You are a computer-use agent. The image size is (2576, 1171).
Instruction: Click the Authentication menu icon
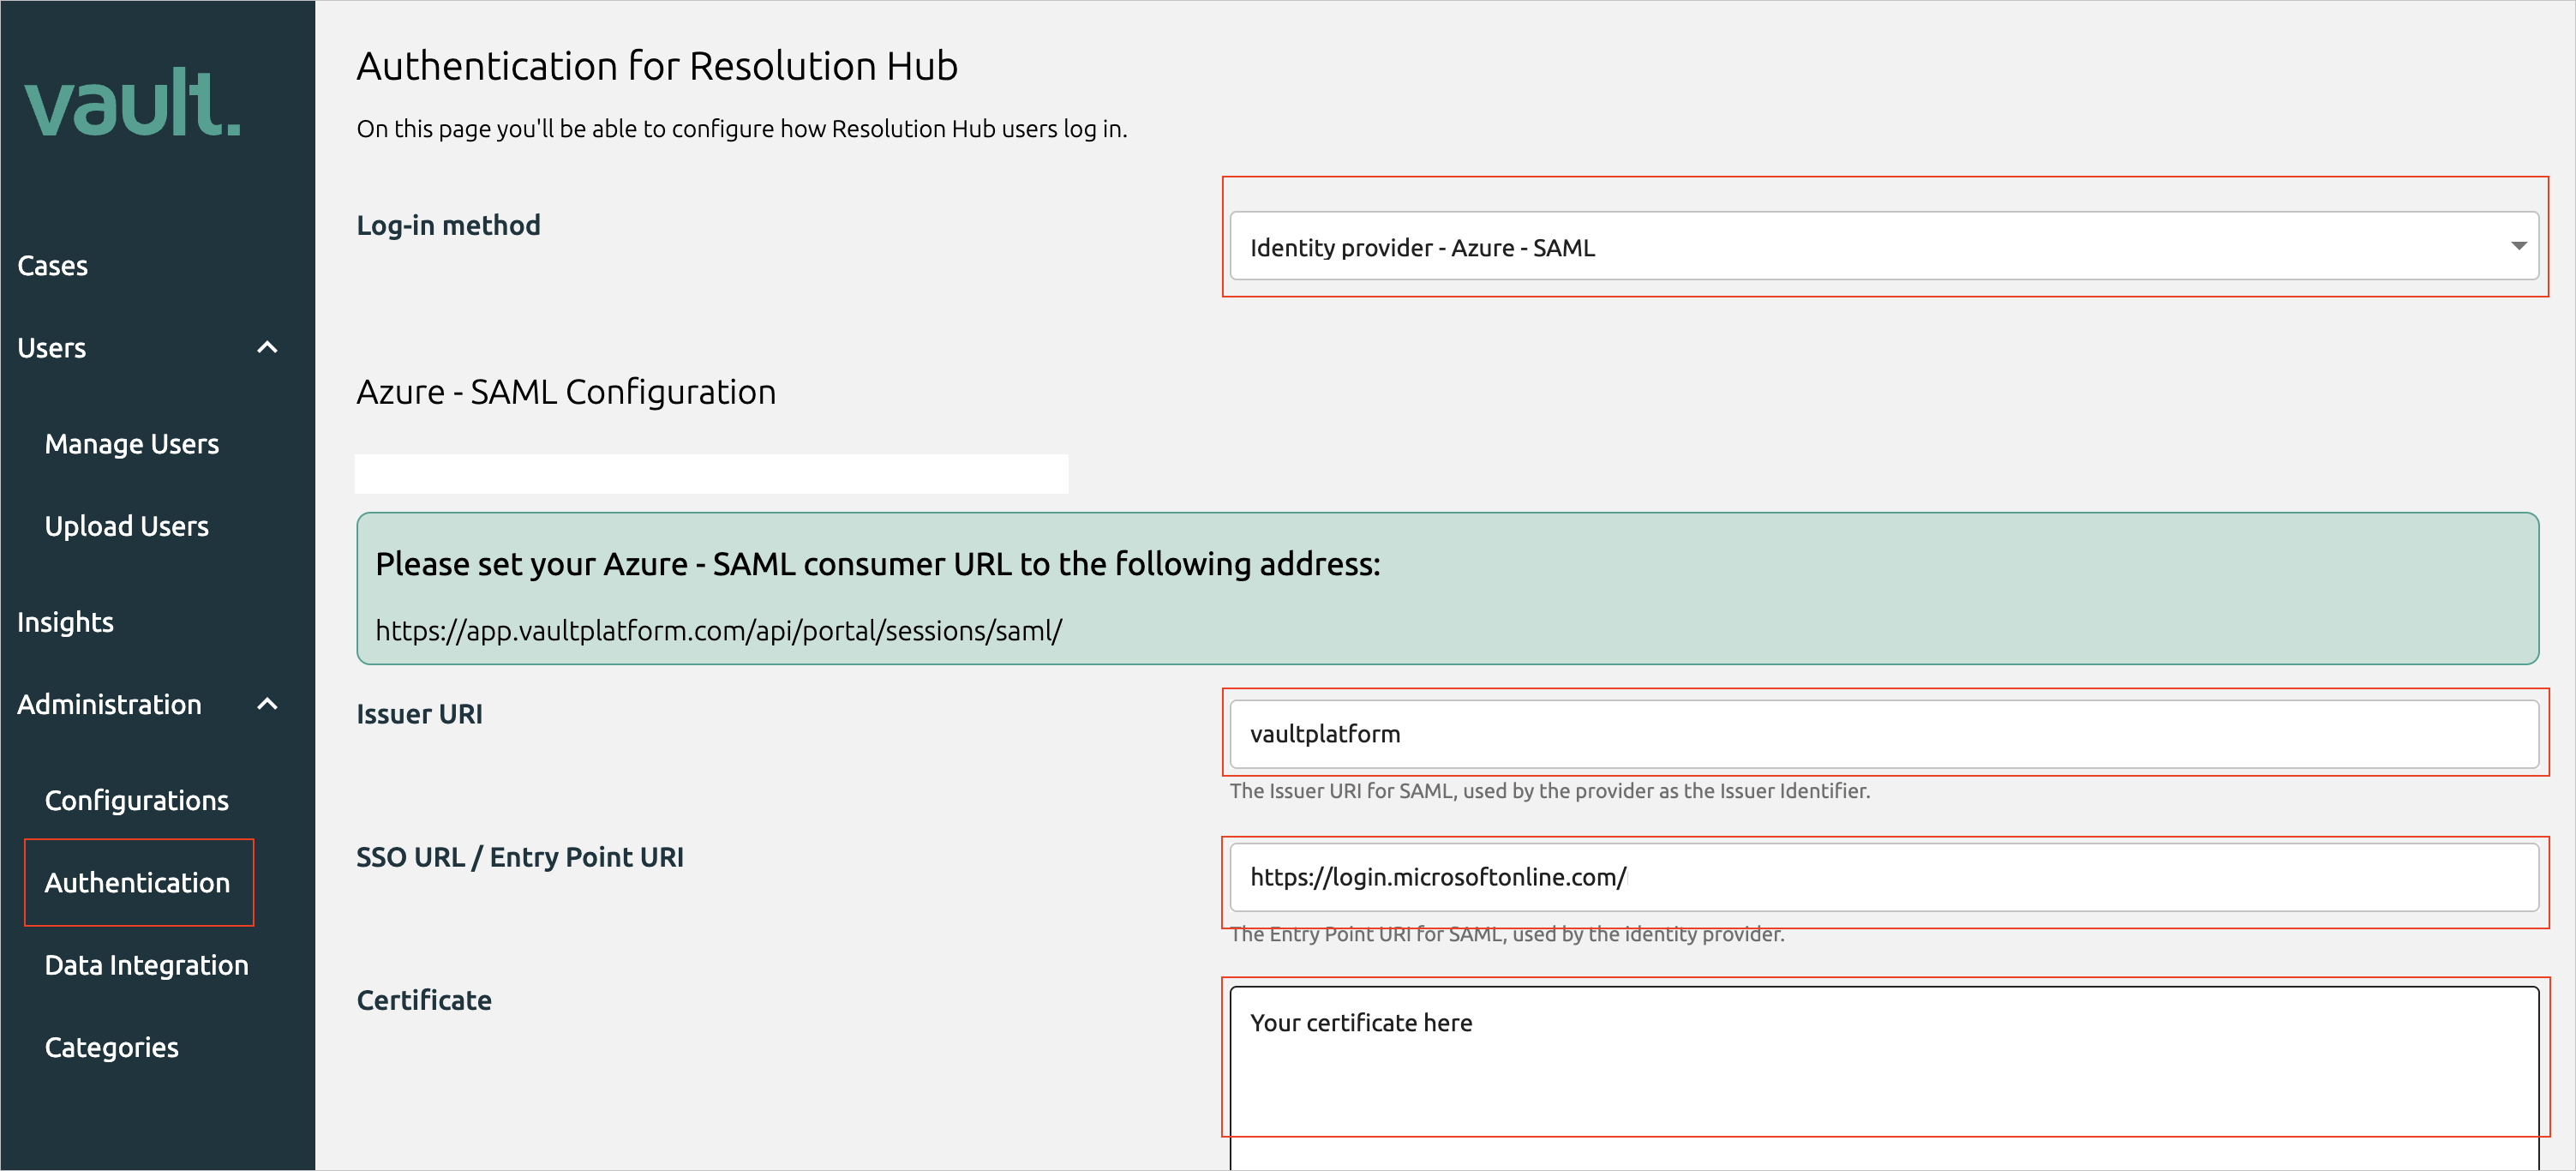(138, 882)
